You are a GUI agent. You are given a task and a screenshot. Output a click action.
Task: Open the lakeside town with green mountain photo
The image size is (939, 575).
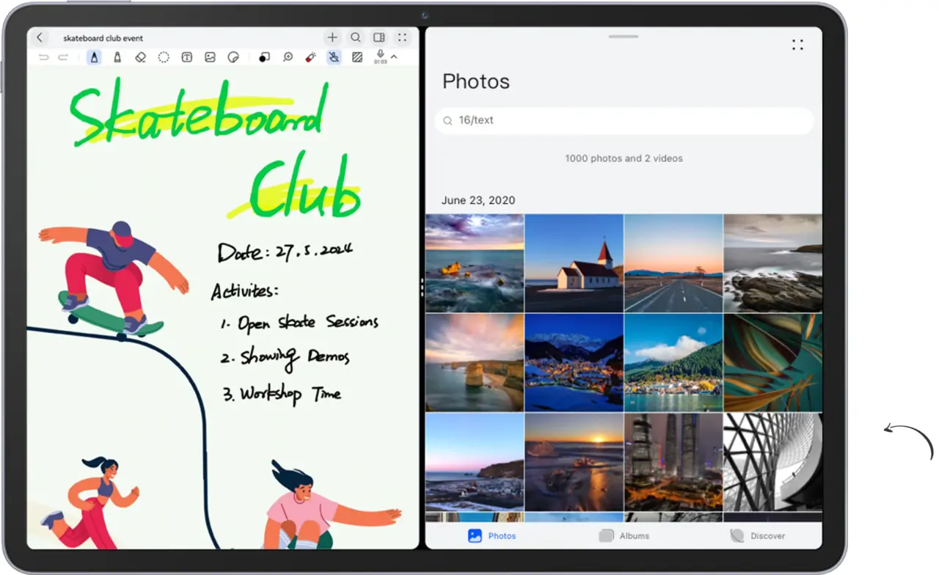pos(673,362)
